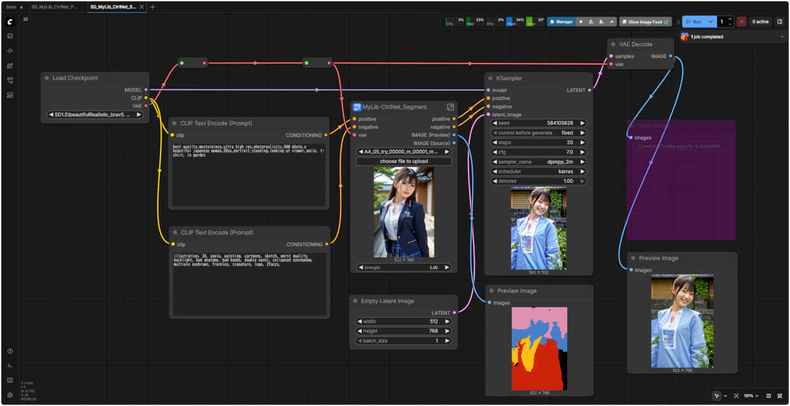Image resolution: width=790 pixels, height=406 pixels.
Task: Toggle the right side panel layout icon
Action: coord(780,22)
